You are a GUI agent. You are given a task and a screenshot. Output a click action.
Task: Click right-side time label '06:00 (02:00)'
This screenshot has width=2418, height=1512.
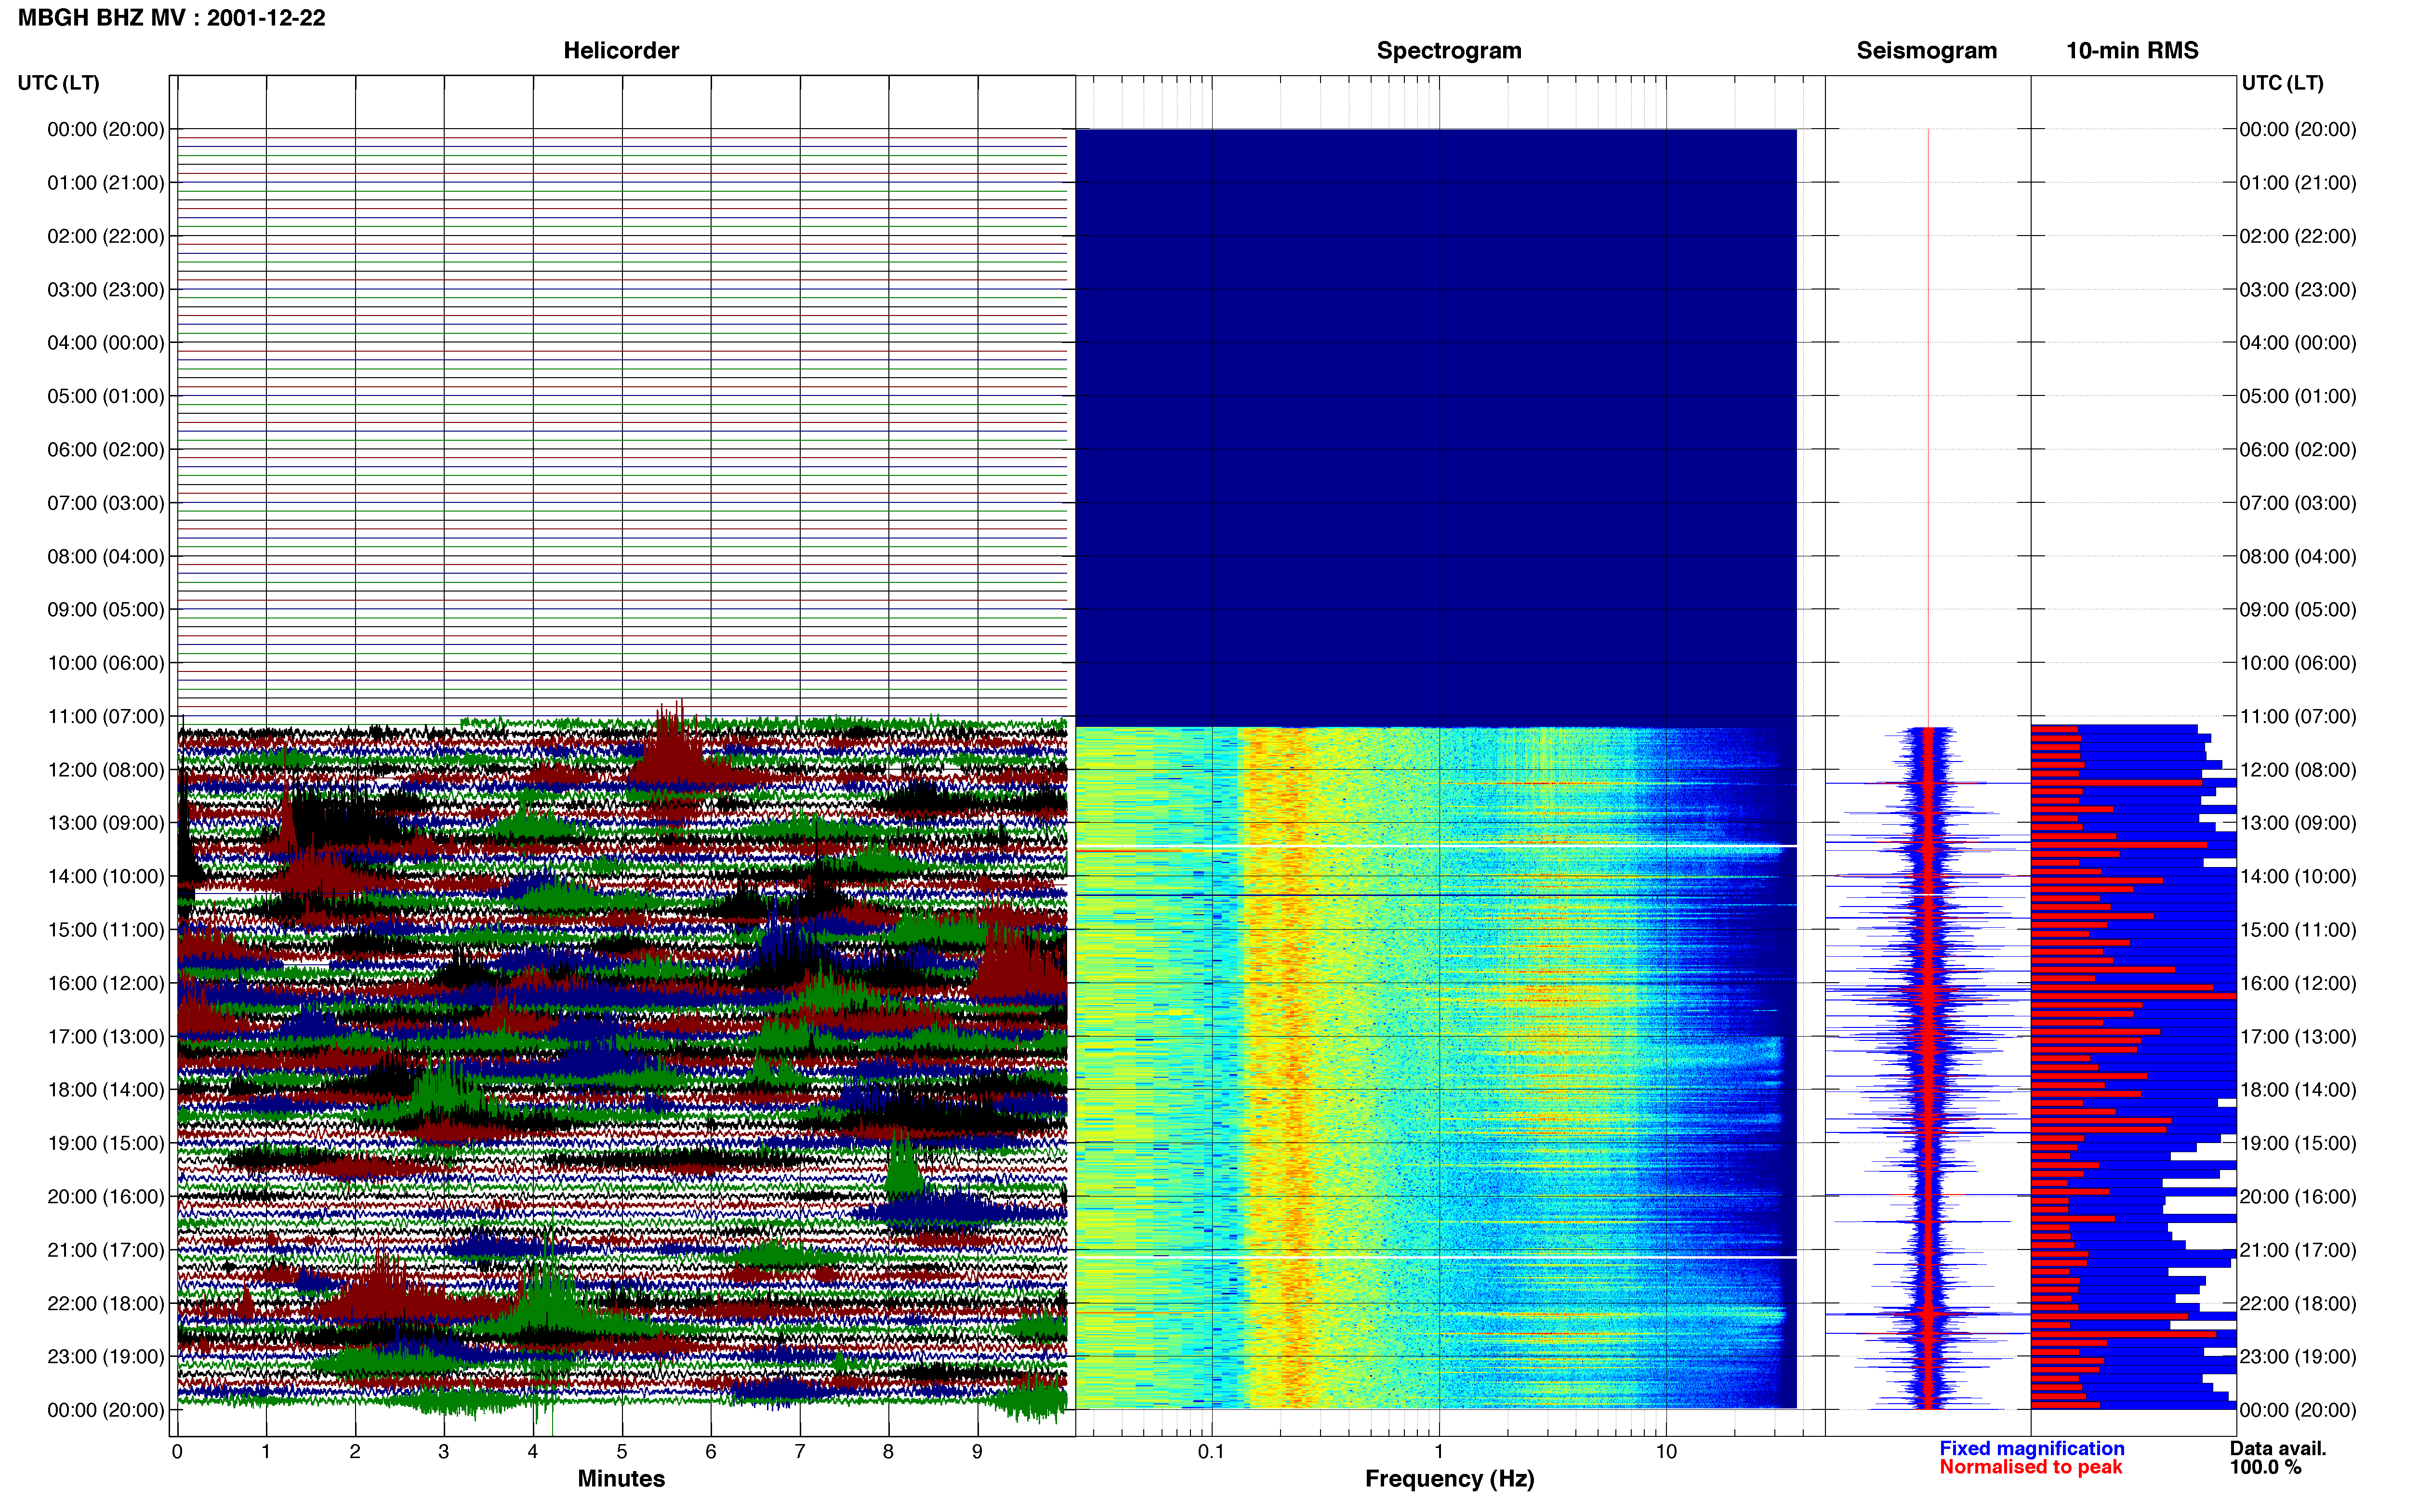click(2298, 450)
